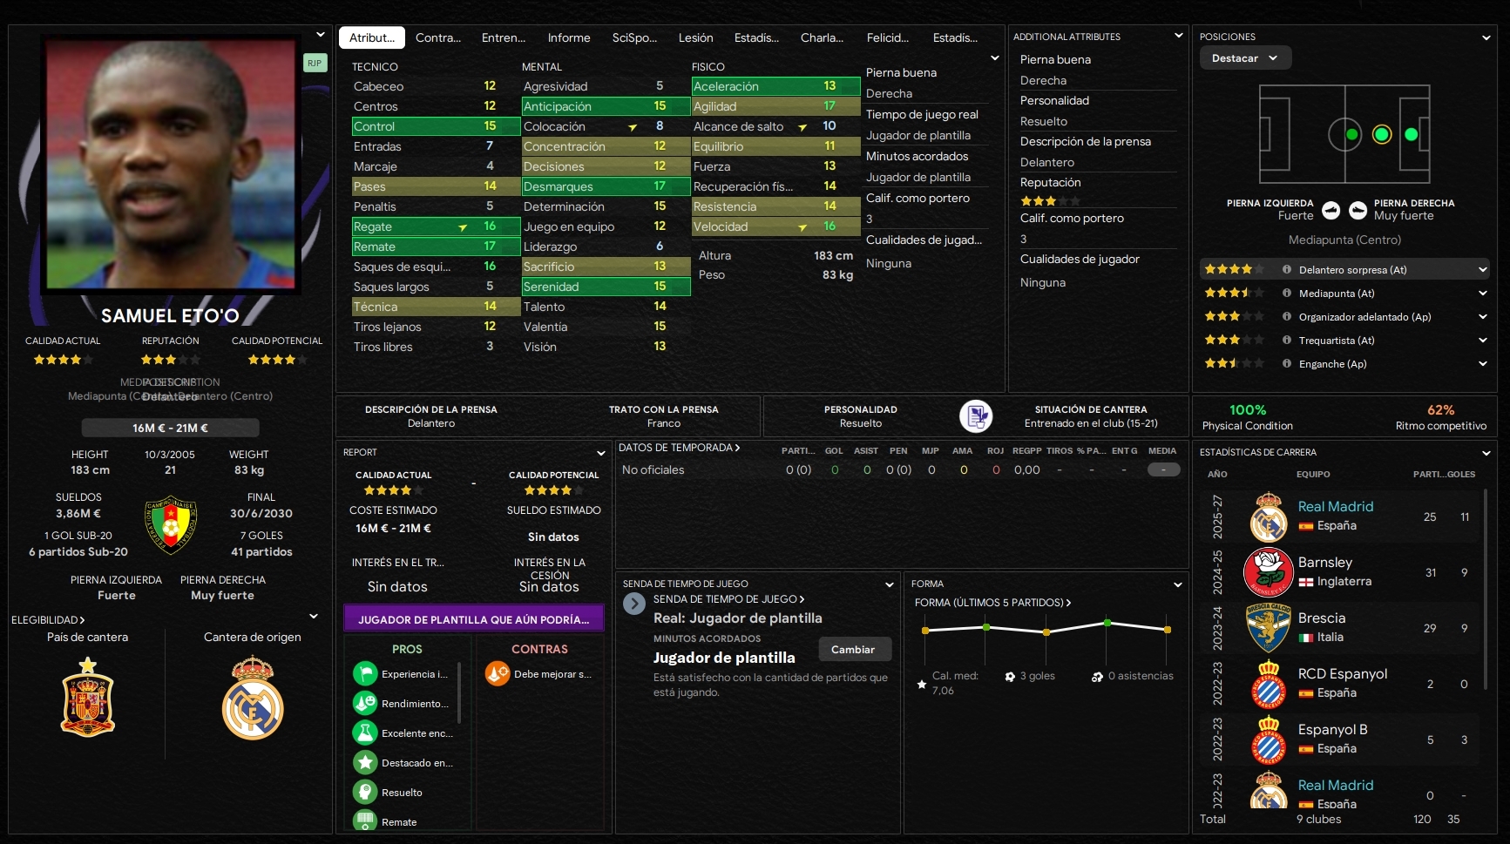Click the green RJP badge beside the player photo
Image resolution: width=1510 pixels, height=844 pixels.
(315, 63)
